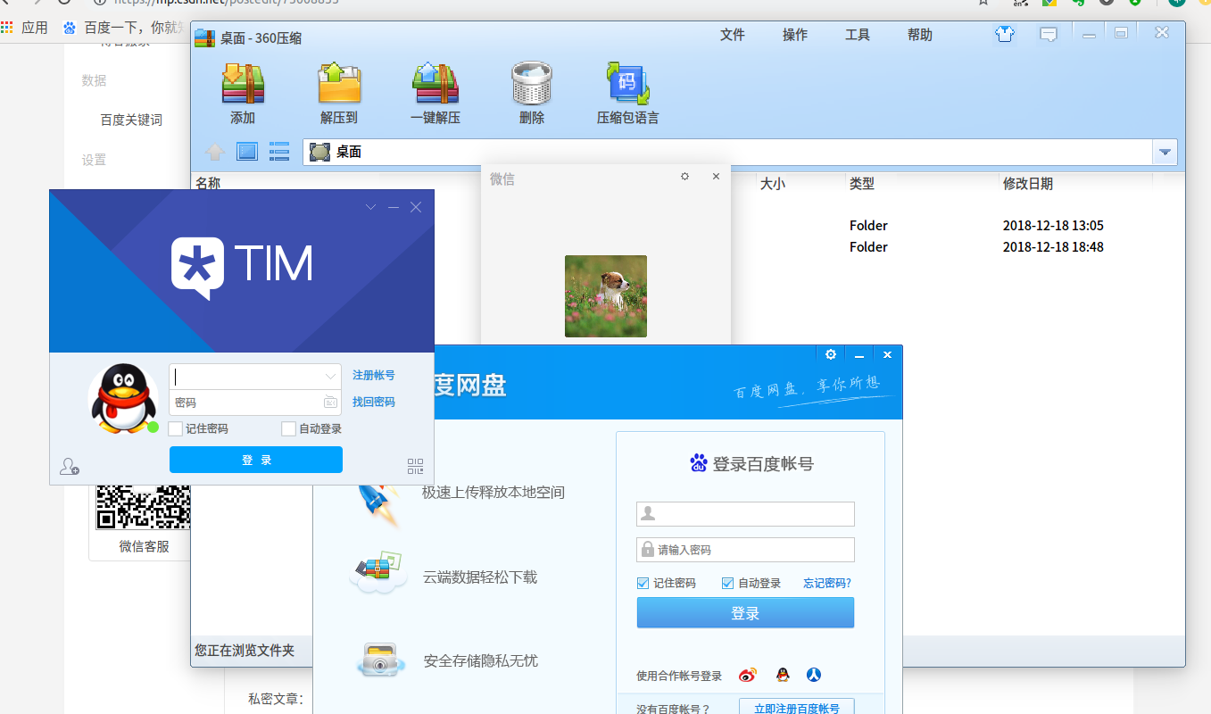Click the add account icon in TIM
The height and width of the screenshot is (714, 1211).
[70, 466]
